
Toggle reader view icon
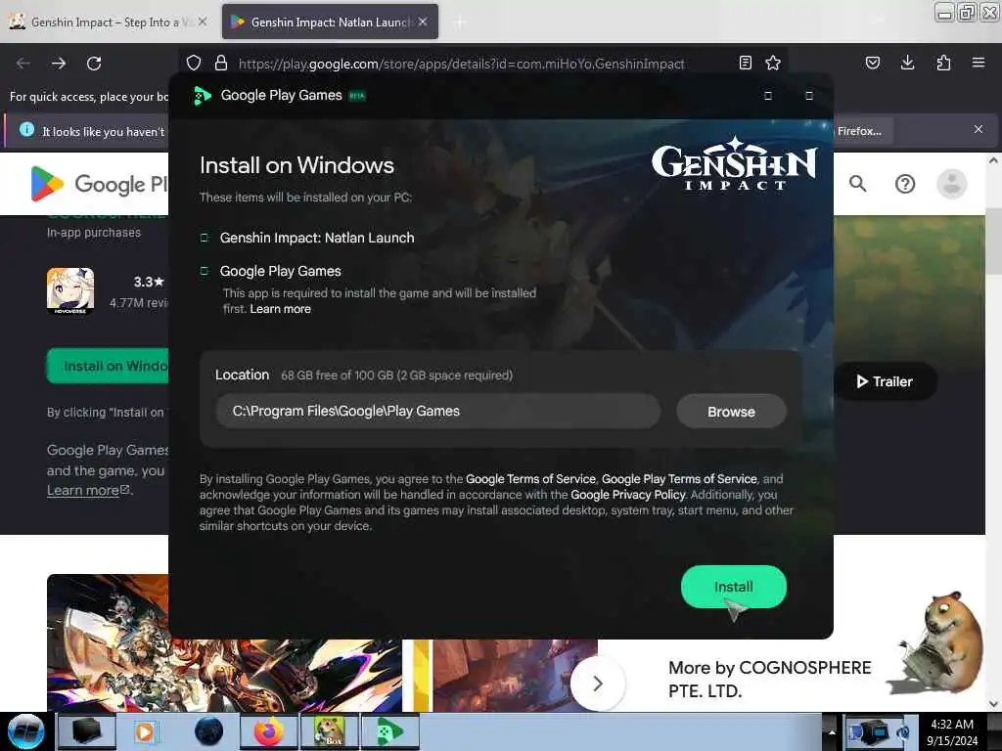pos(745,63)
